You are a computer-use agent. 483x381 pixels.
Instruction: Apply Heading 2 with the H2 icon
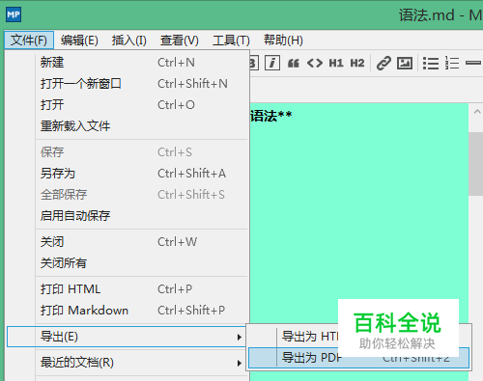(x=357, y=63)
